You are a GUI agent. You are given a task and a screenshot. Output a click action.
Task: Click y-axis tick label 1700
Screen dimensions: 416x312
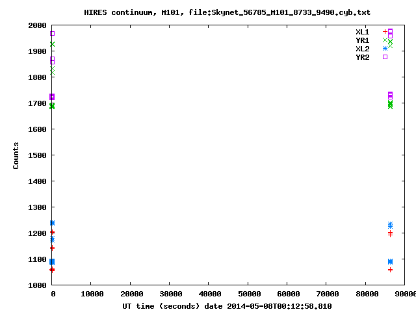pyautogui.click(x=37, y=103)
